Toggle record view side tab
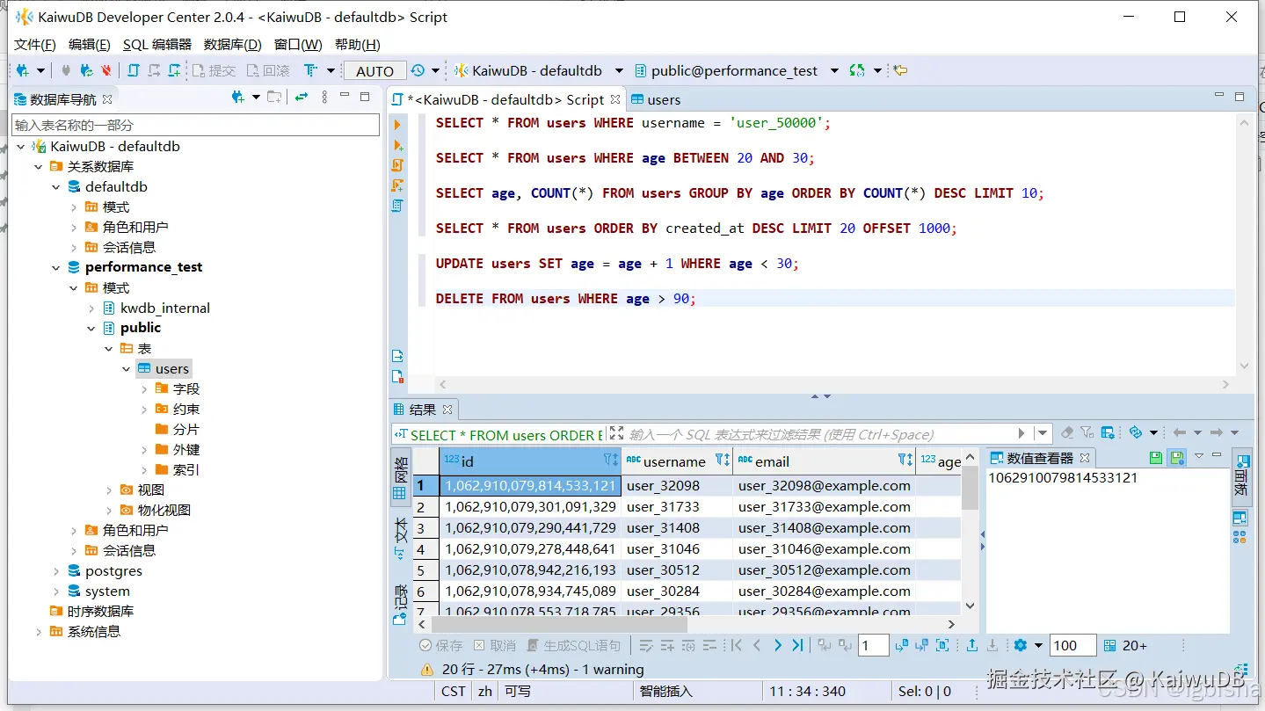This screenshot has height=711, width=1265. pyautogui.click(x=400, y=605)
